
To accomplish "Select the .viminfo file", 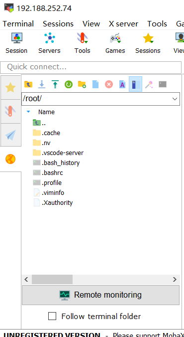I will pyautogui.click(x=49, y=192).
